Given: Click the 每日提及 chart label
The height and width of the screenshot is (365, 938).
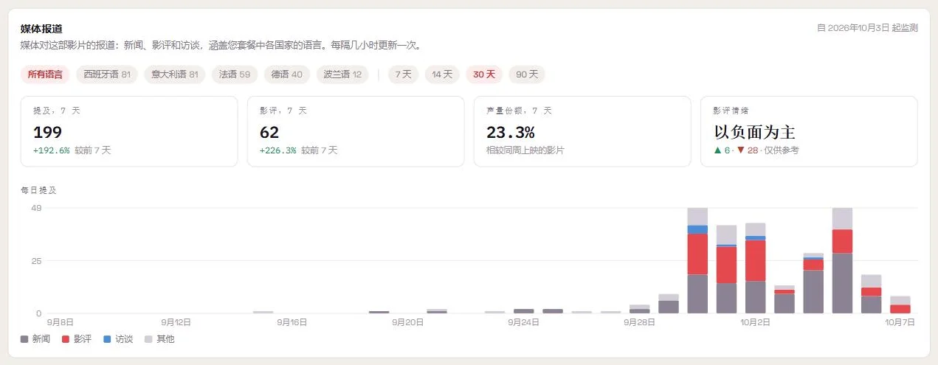Looking at the screenshot, I should (38, 190).
